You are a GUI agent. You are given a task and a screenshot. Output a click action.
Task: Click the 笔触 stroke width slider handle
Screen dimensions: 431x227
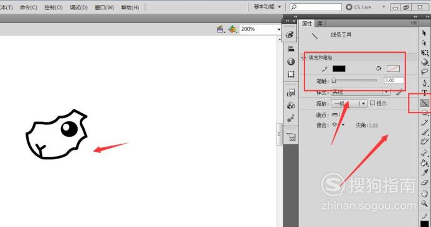[x=334, y=80]
